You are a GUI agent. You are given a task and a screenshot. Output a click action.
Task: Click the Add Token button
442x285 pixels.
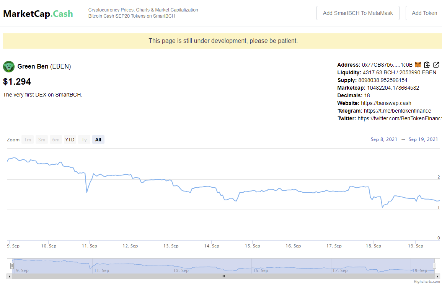[424, 13]
